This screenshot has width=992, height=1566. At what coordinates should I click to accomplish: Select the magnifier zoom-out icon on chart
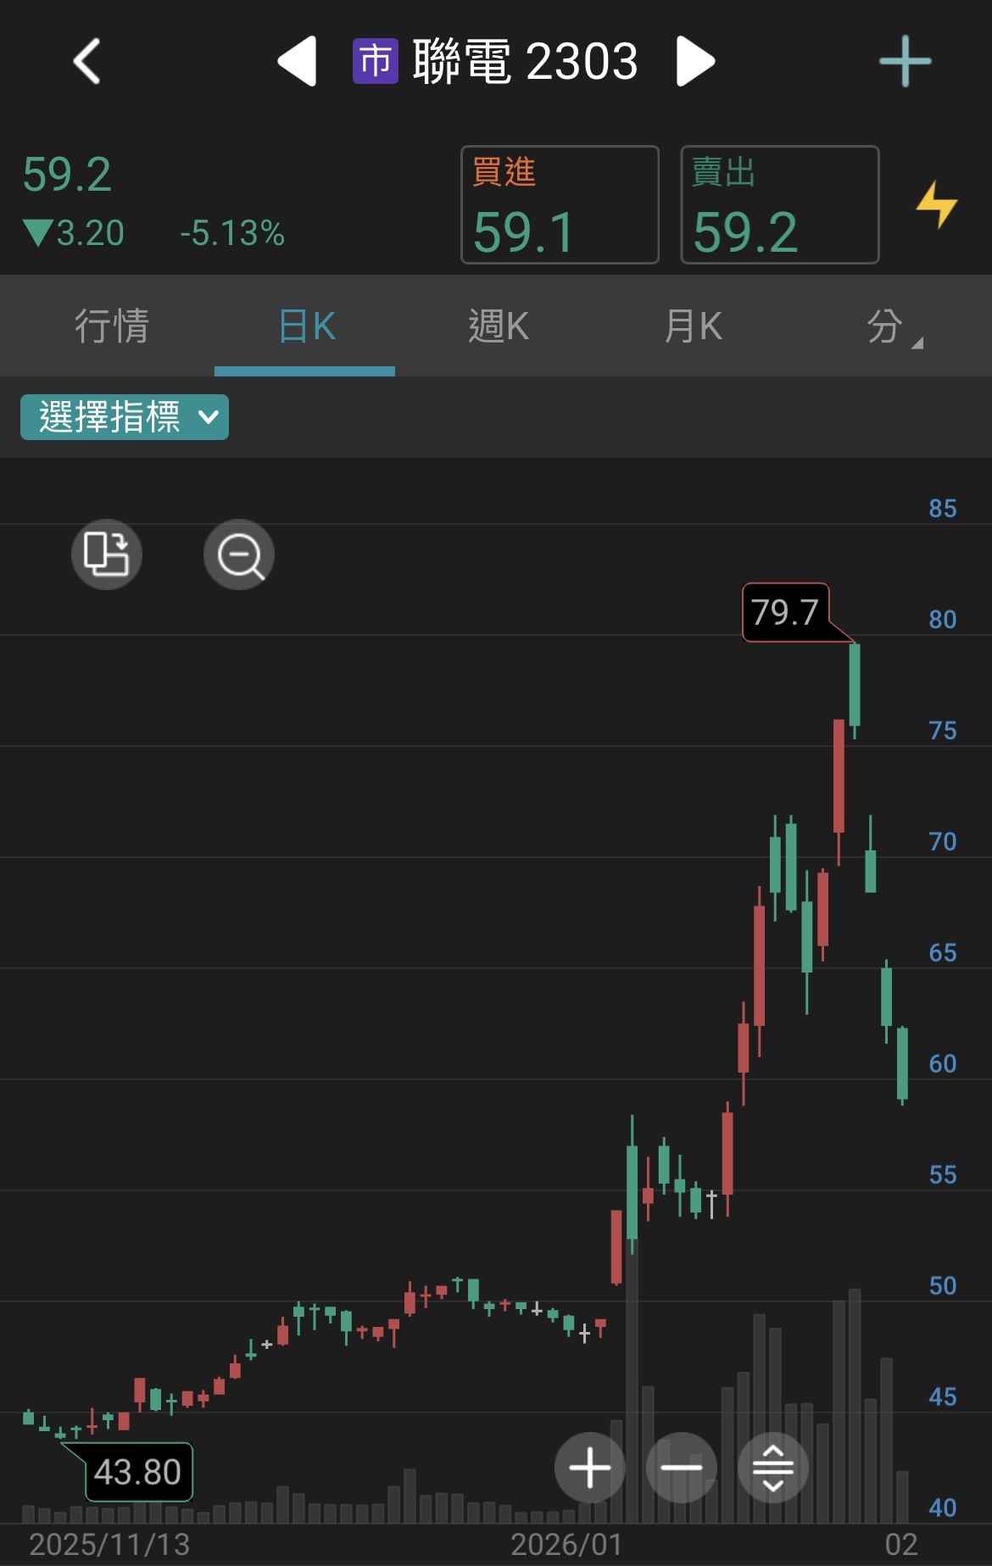238,554
